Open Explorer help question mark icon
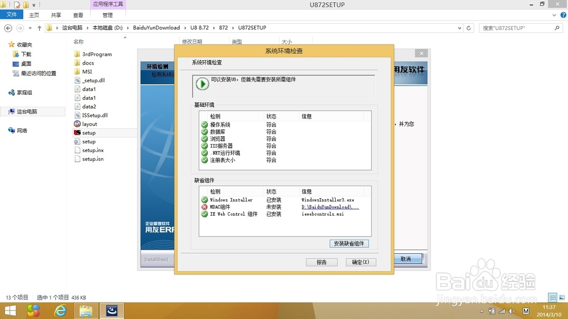The image size is (568, 319). [x=563, y=15]
